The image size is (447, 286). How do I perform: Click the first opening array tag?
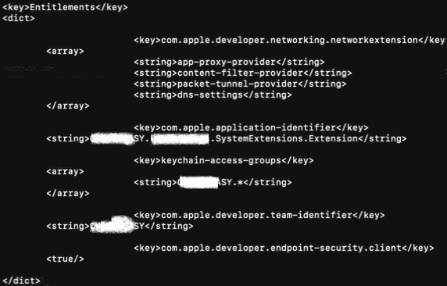tap(65, 52)
